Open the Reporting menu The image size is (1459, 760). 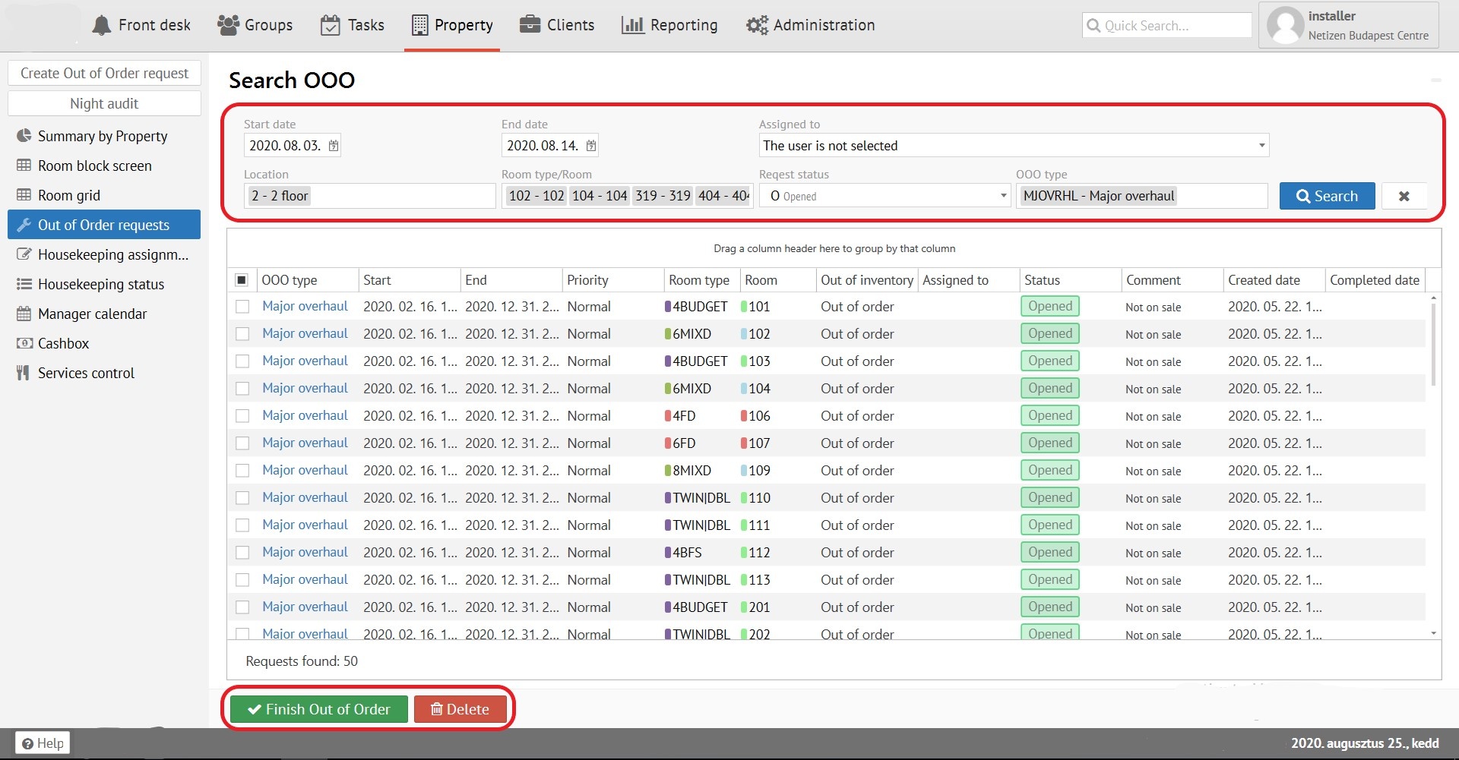point(669,25)
